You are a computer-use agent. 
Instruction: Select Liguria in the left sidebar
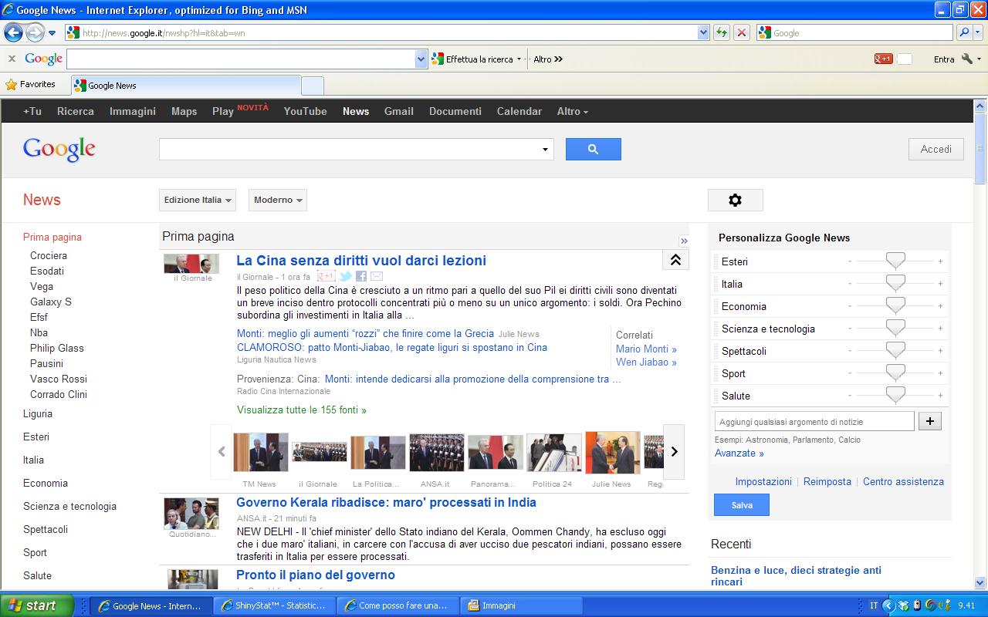tap(38, 413)
